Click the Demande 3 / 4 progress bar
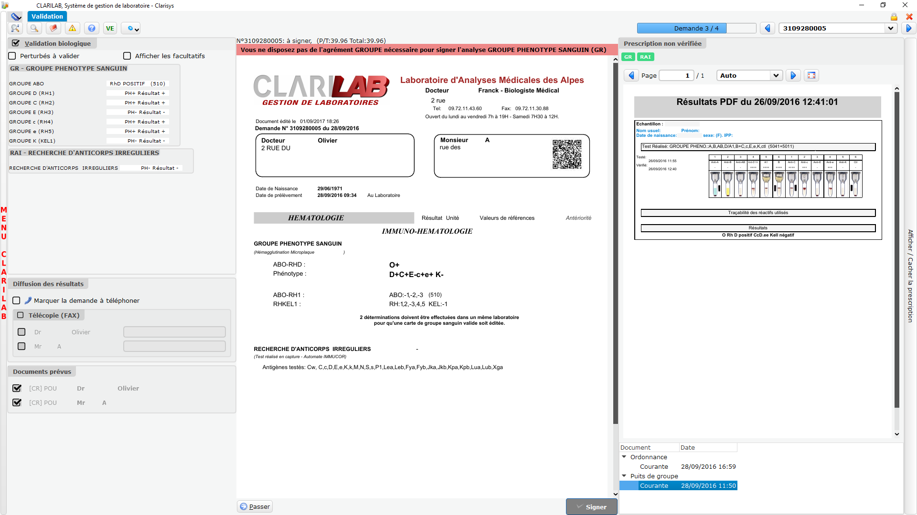 click(696, 28)
